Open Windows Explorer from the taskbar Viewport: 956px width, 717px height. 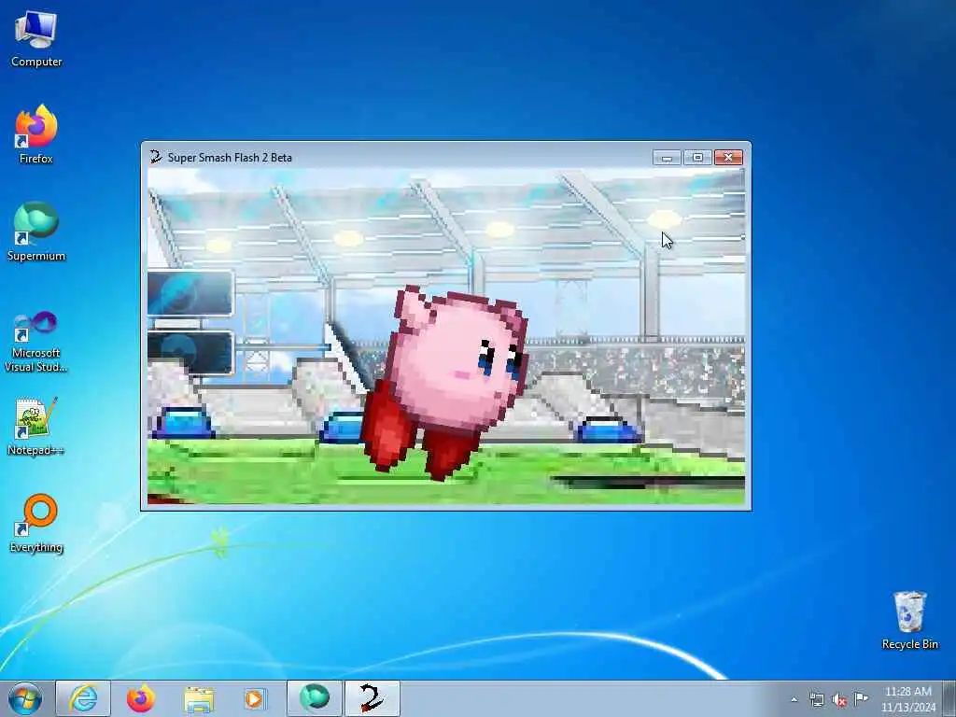pos(199,698)
